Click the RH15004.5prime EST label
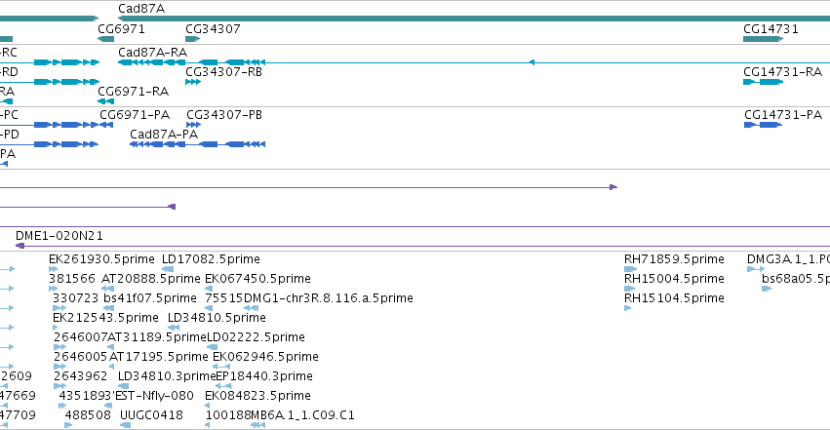 click(x=674, y=279)
